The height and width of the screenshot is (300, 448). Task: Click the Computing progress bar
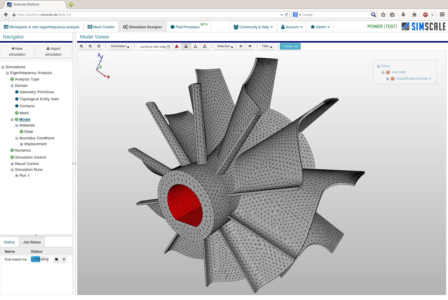click(x=40, y=259)
